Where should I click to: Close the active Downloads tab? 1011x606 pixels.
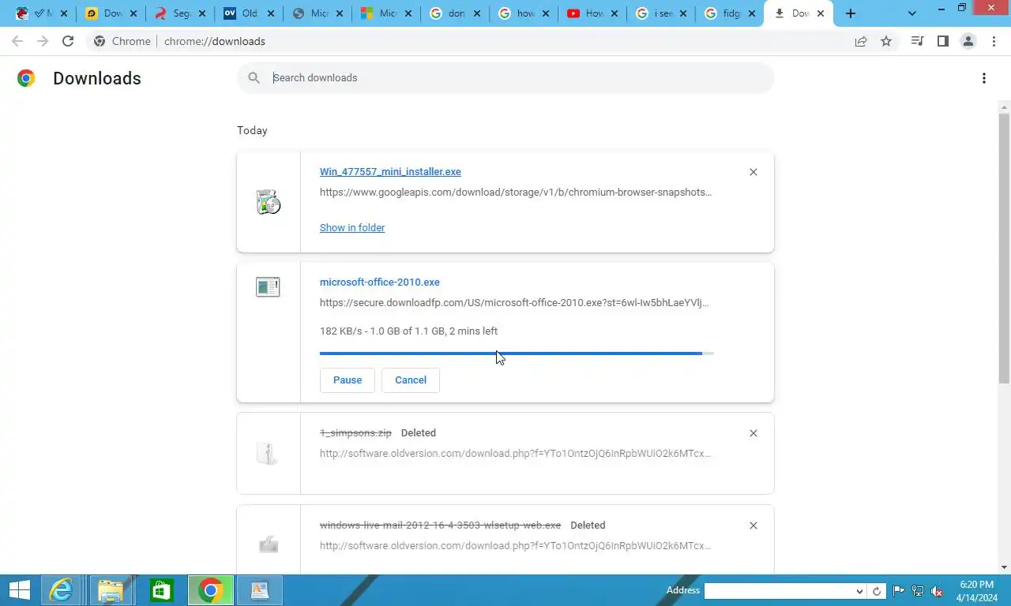pos(820,13)
